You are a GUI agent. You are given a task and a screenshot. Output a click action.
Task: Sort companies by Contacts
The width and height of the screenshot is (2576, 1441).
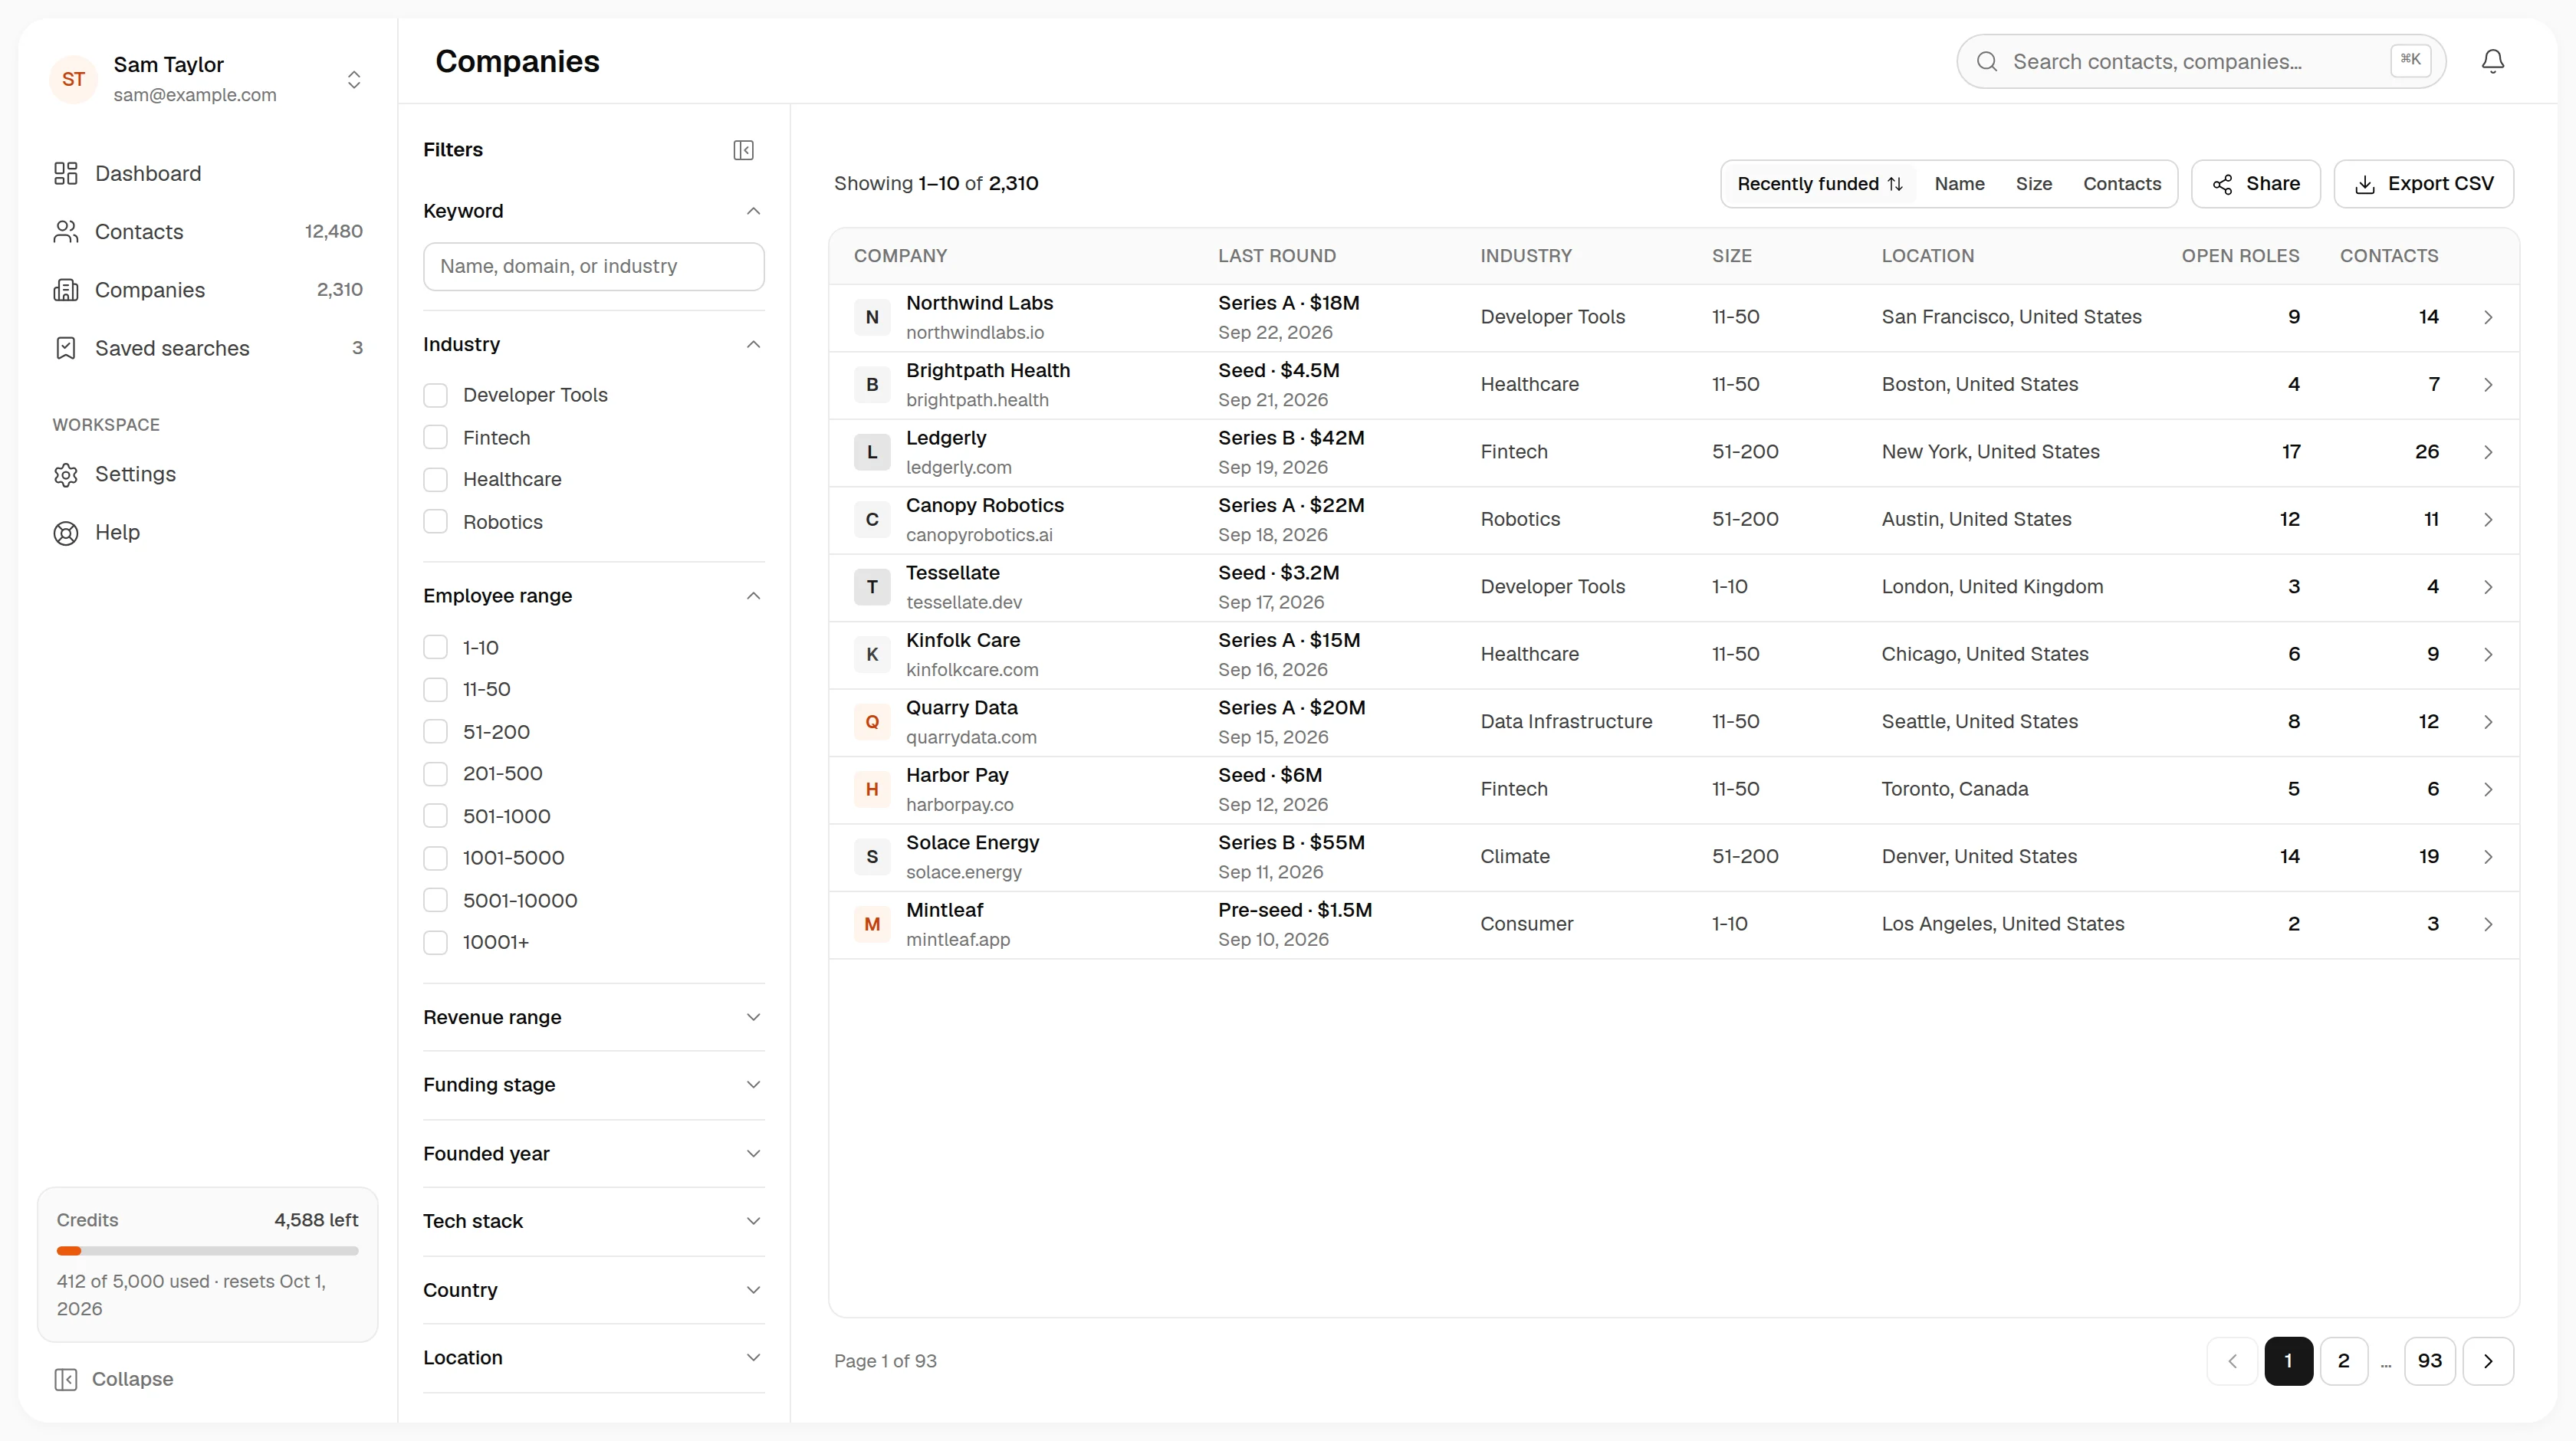tap(2121, 184)
